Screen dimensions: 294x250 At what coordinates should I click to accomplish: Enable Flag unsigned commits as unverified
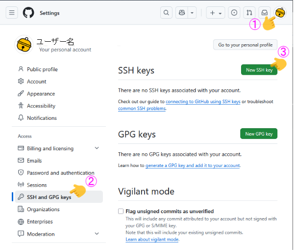(121, 211)
